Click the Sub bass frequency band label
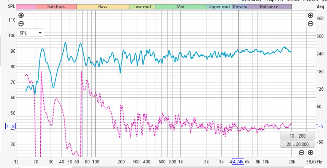The width and height of the screenshot is (327, 168). (56, 7)
